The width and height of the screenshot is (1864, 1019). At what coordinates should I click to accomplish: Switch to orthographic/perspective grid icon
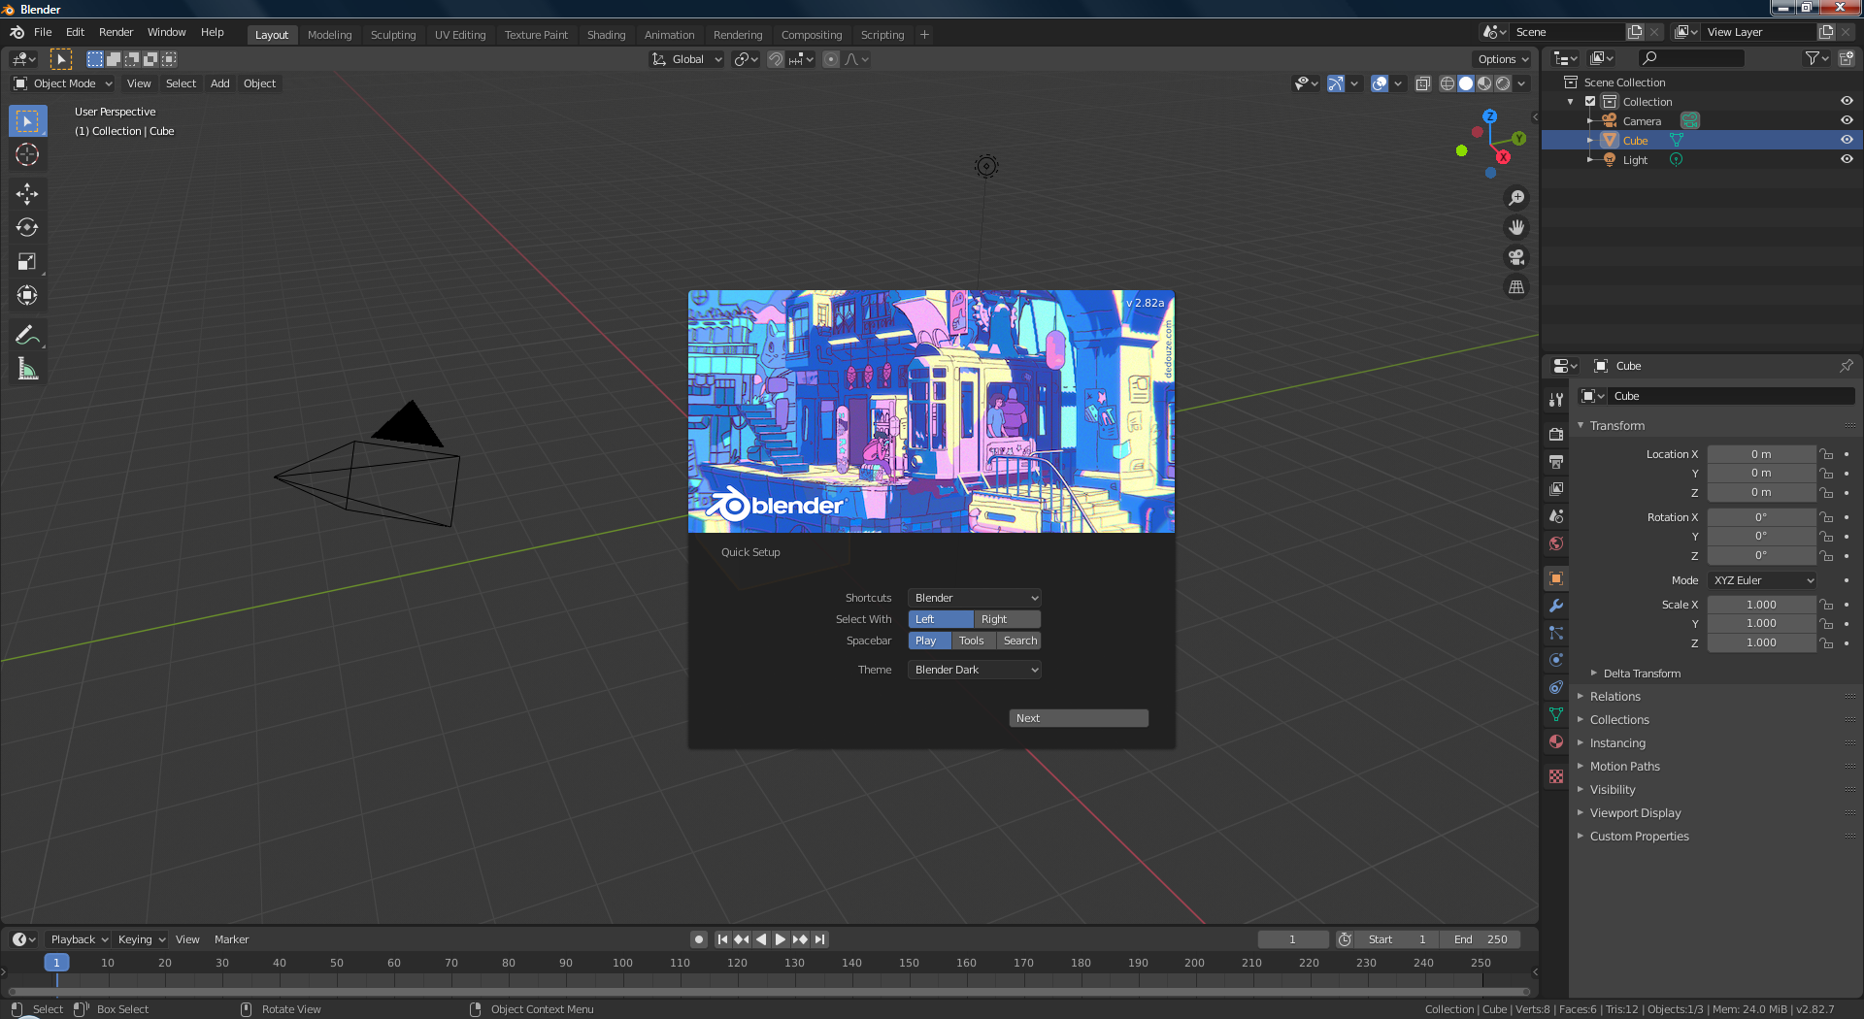pyautogui.click(x=1515, y=287)
